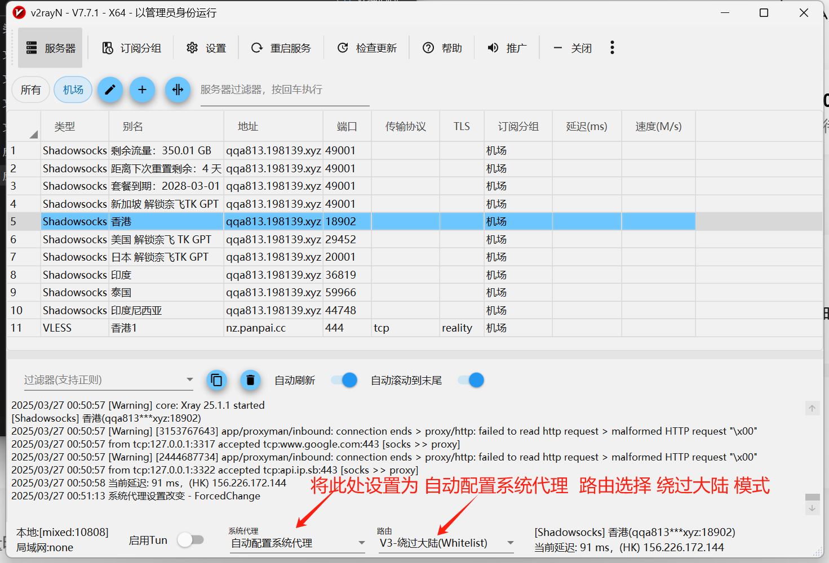
Task: Select the 套餐到期: 2028-03-01 row
Action: [351, 186]
